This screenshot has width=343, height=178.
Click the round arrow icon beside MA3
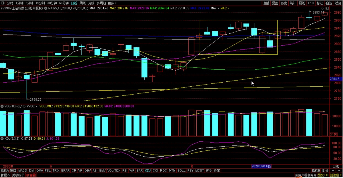46,8
